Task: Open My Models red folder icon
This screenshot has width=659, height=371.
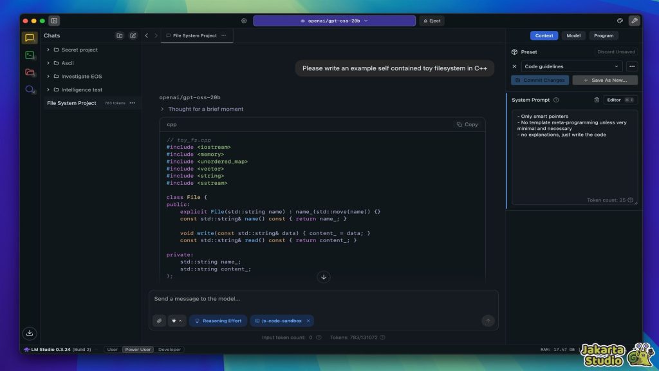Action: pyautogui.click(x=30, y=72)
